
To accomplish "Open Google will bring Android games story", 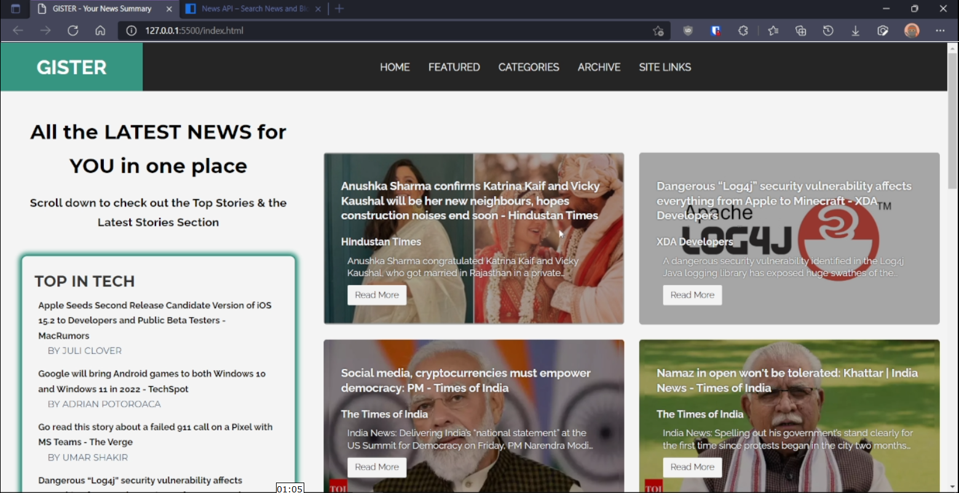I will coord(152,381).
